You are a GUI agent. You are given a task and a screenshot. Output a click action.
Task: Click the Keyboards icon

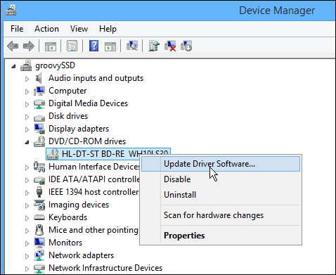(39, 217)
